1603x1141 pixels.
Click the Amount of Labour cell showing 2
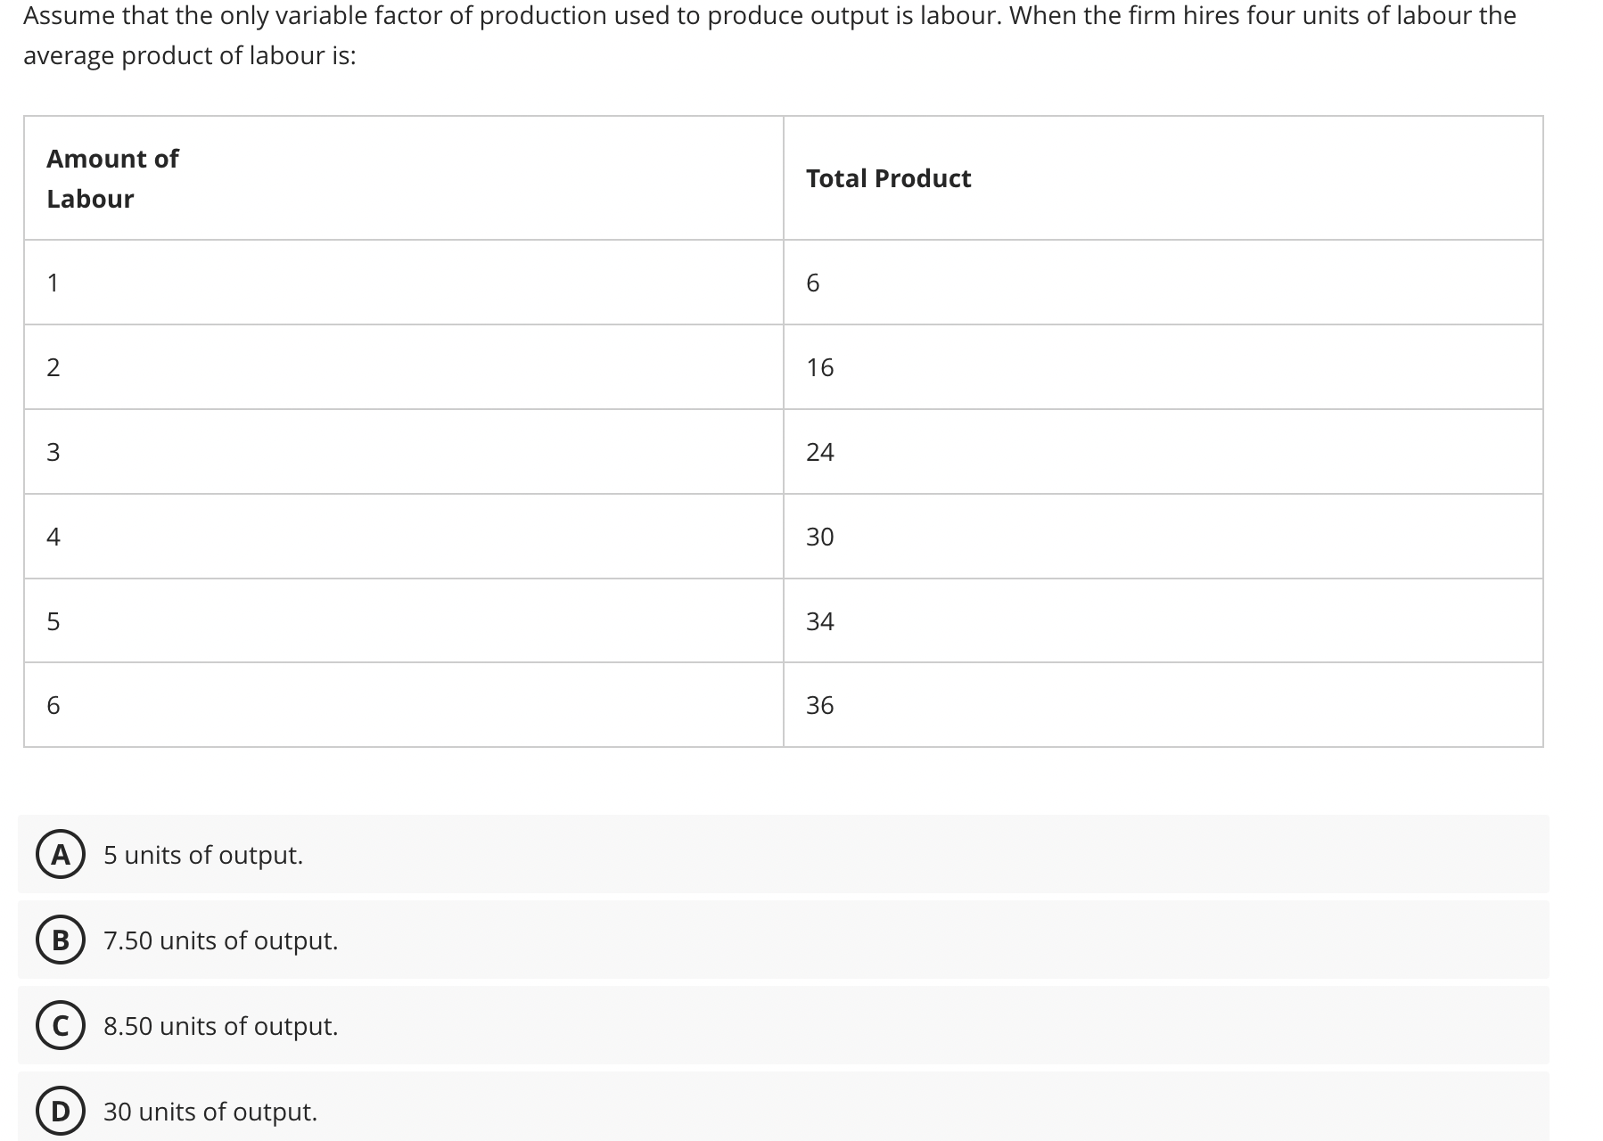tap(53, 367)
